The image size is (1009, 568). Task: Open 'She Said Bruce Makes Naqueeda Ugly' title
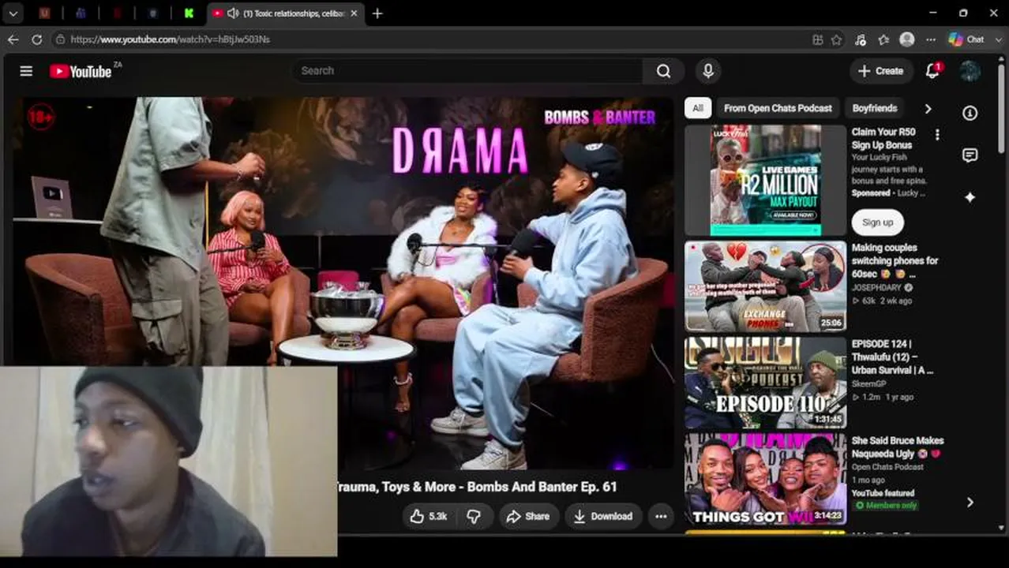[898, 447]
